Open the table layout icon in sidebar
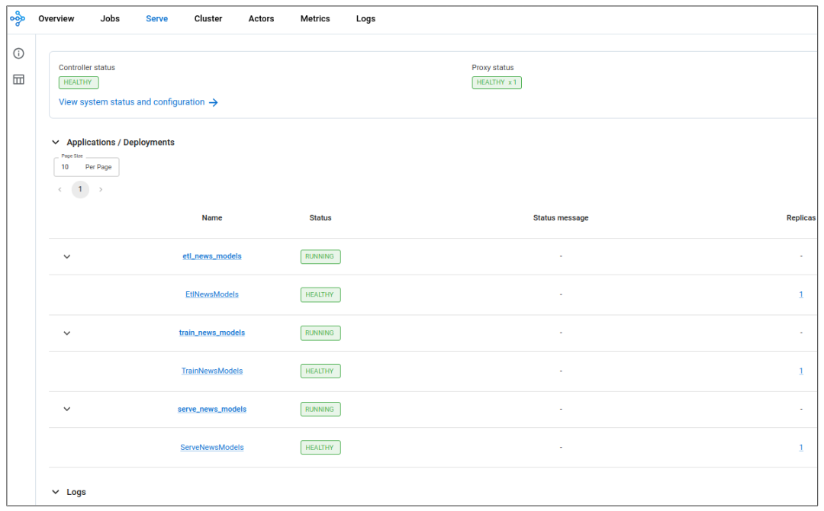 [x=18, y=79]
